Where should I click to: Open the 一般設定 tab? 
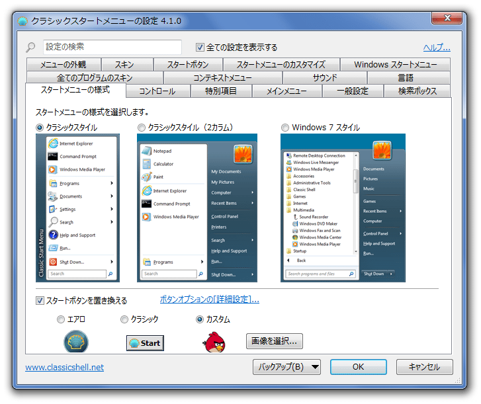[x=353, y=91]
